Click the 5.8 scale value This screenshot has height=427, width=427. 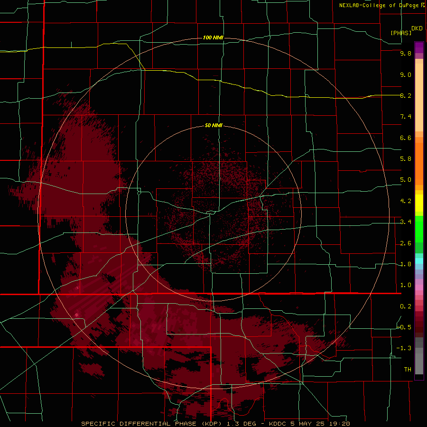click(x=406, y=159)
